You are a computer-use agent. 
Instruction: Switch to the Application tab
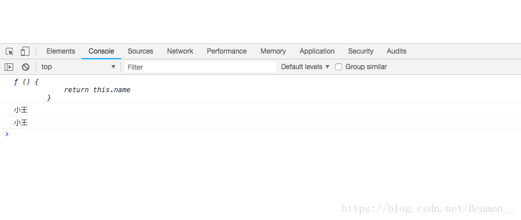(317, 51)
